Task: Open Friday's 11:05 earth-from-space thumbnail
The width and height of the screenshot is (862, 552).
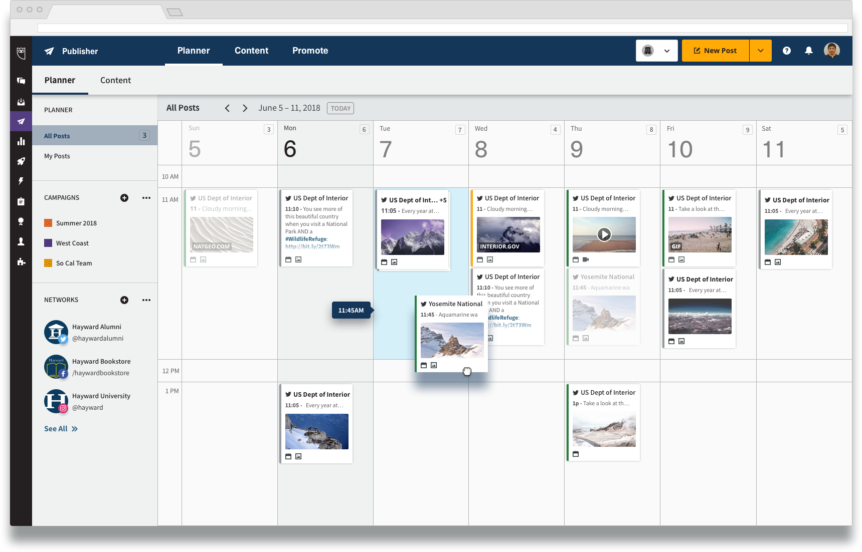Action: tap(700, 316)
